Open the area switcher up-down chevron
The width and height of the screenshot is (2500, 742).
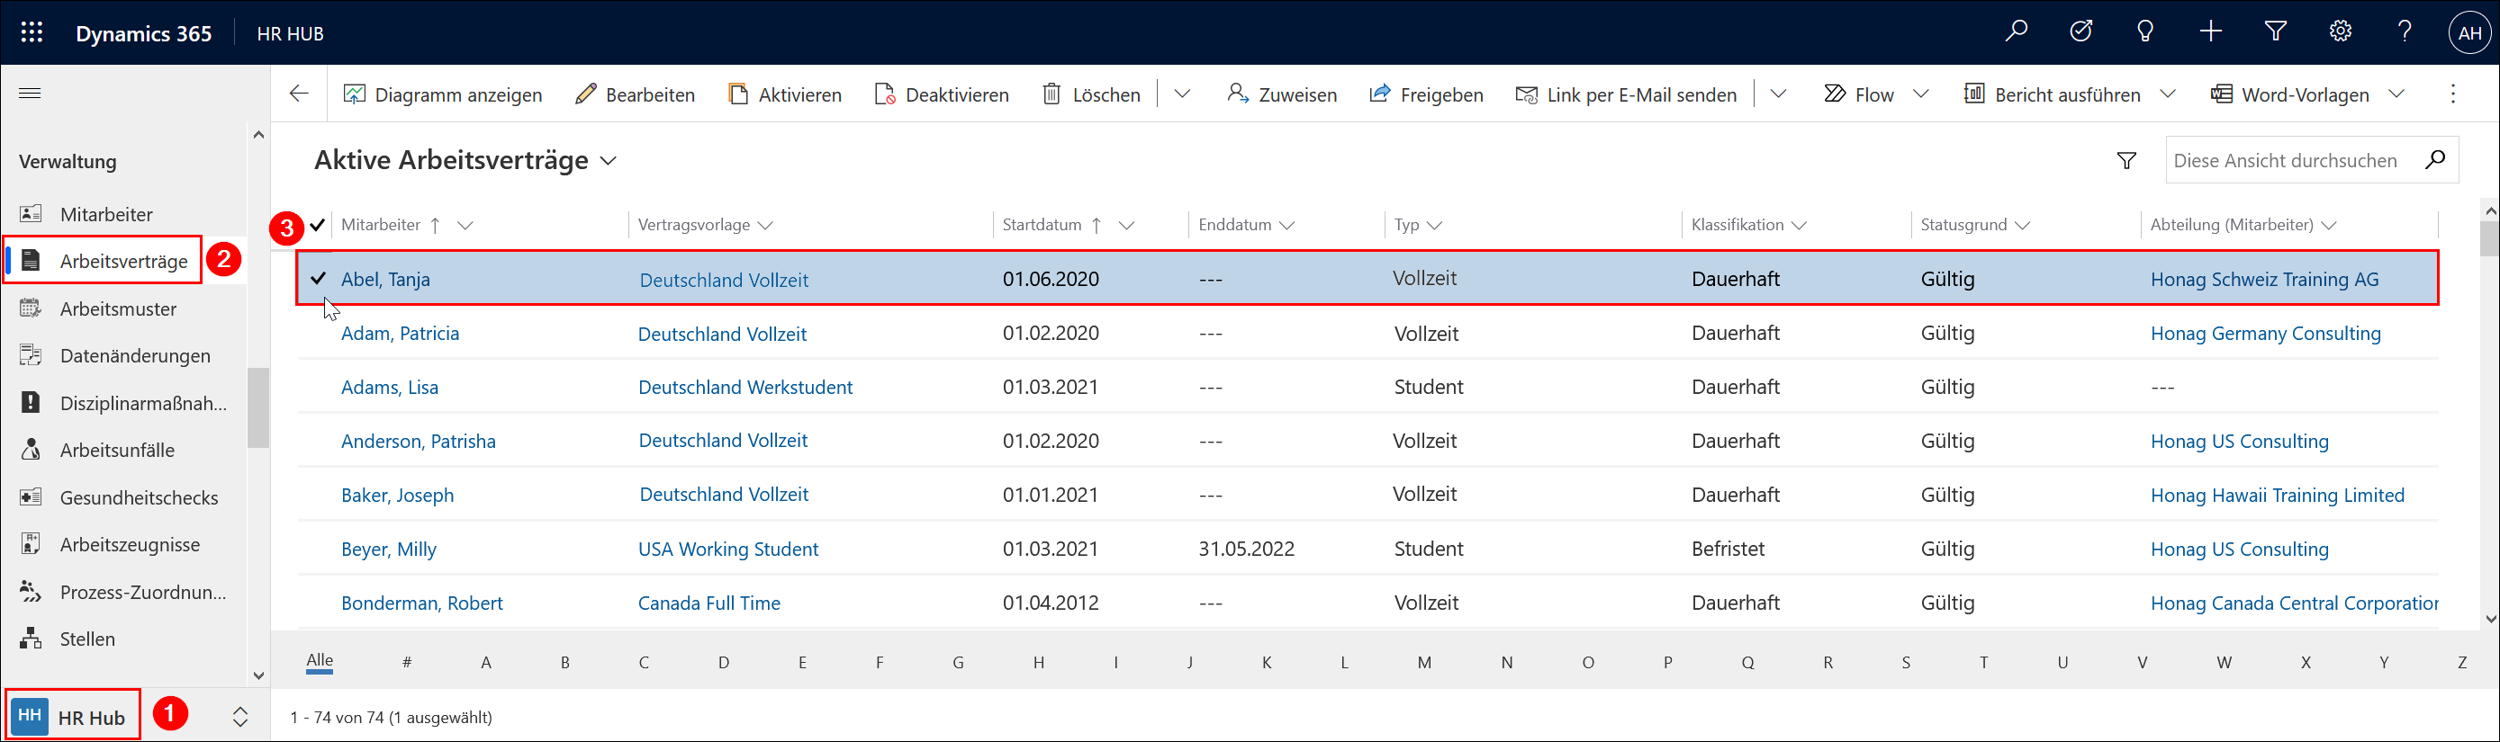(239, 717)
